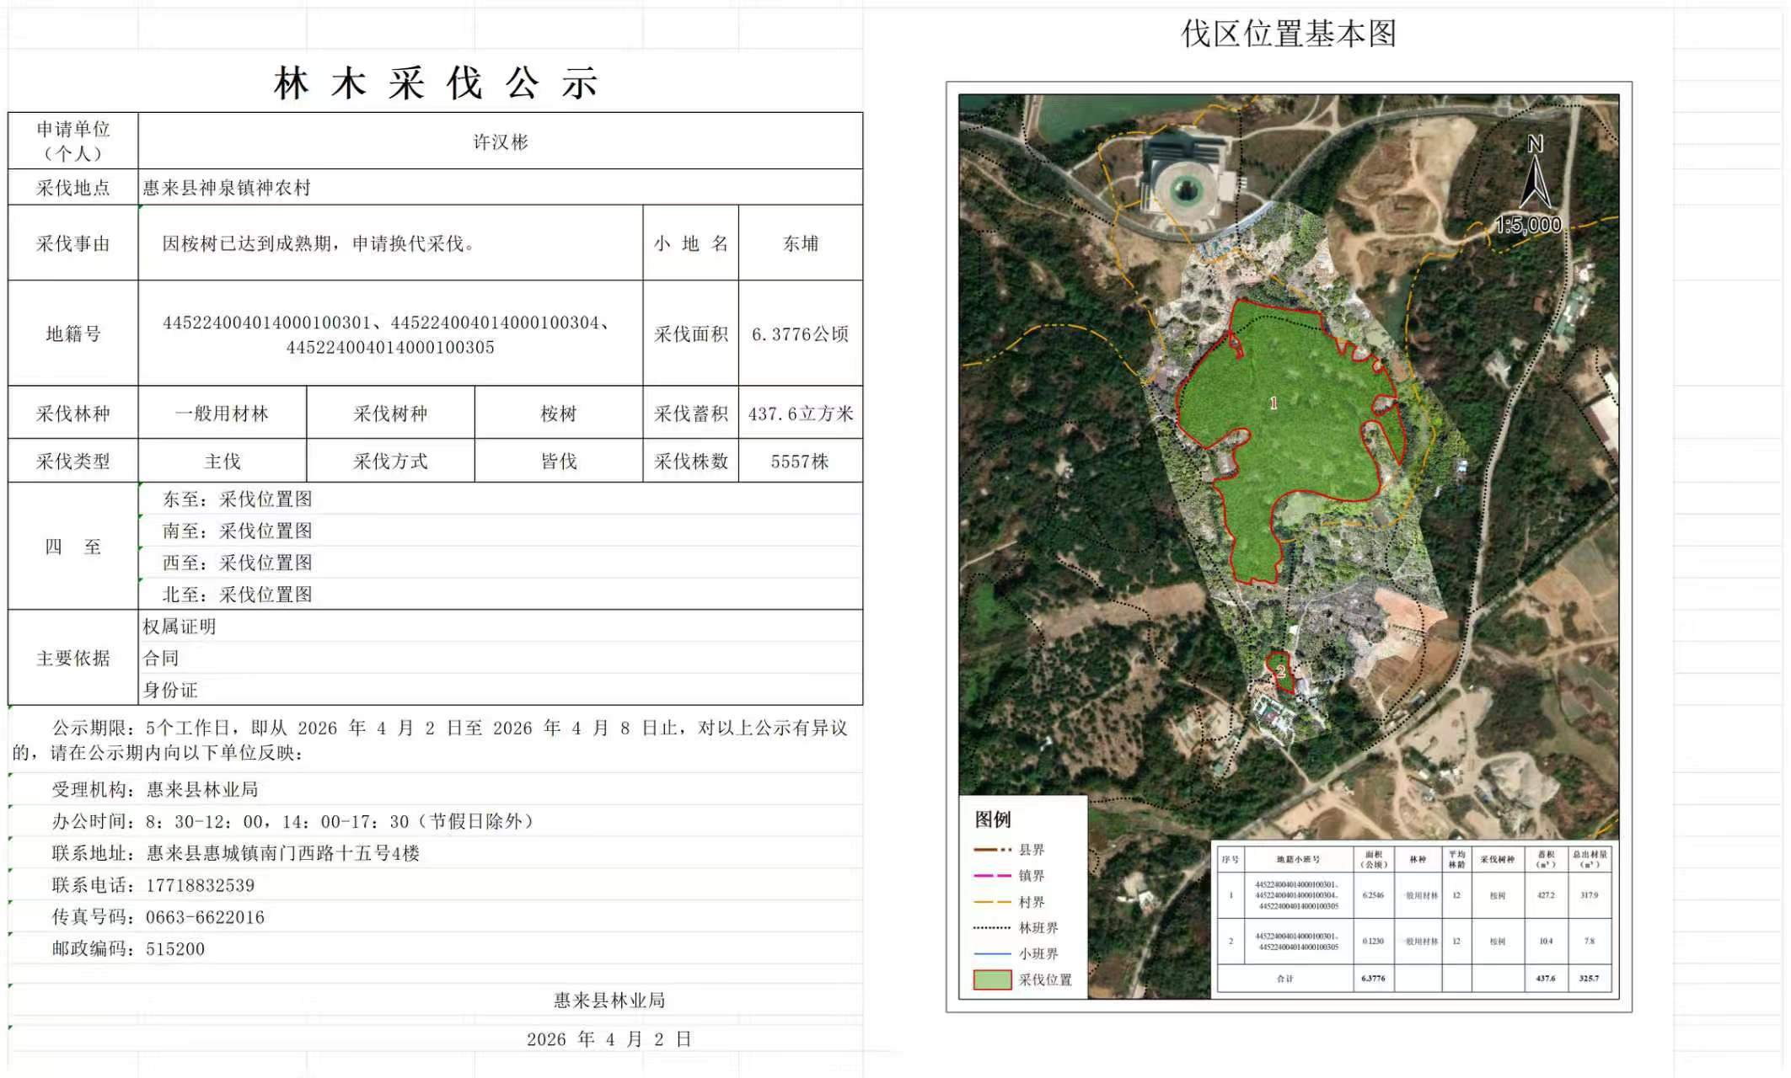The image size is (1791, 1078).
Task: Click the 1:5,000 scale label
Action: pos(1528,225)
